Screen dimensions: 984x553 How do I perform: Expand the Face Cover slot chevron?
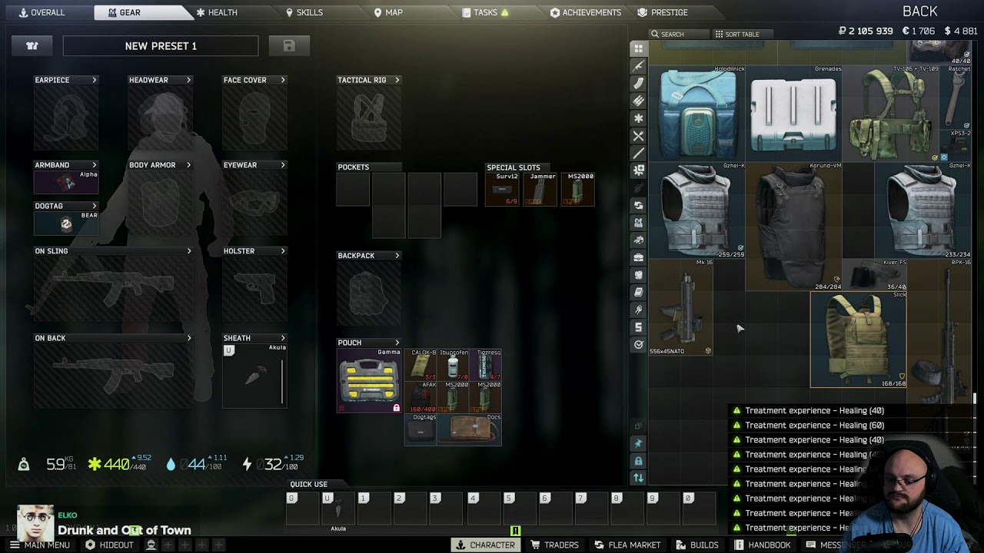coord(283,80)
